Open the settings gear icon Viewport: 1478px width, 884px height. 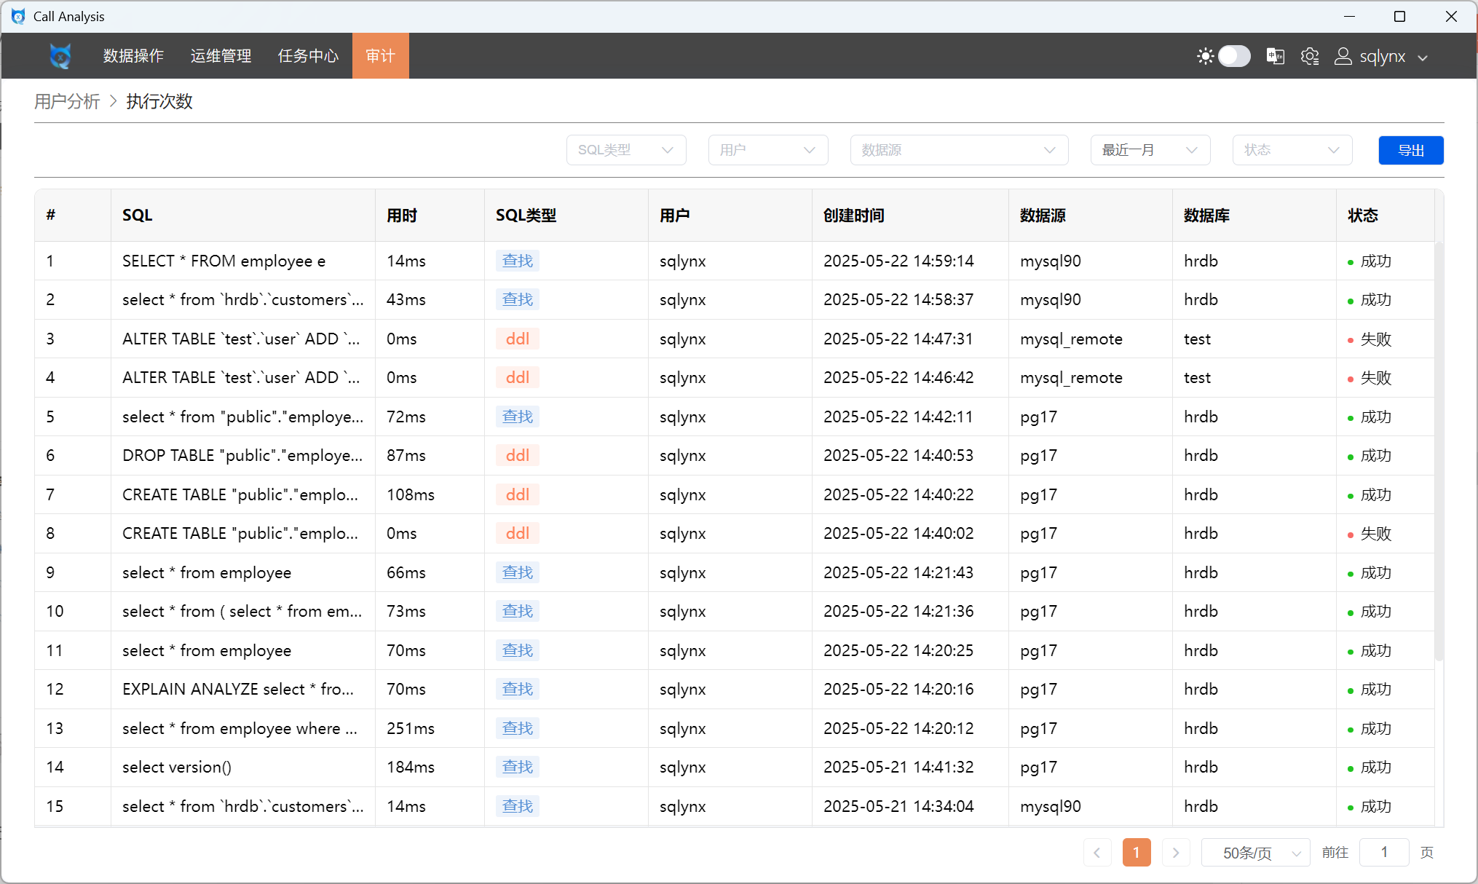(1310, 56)
